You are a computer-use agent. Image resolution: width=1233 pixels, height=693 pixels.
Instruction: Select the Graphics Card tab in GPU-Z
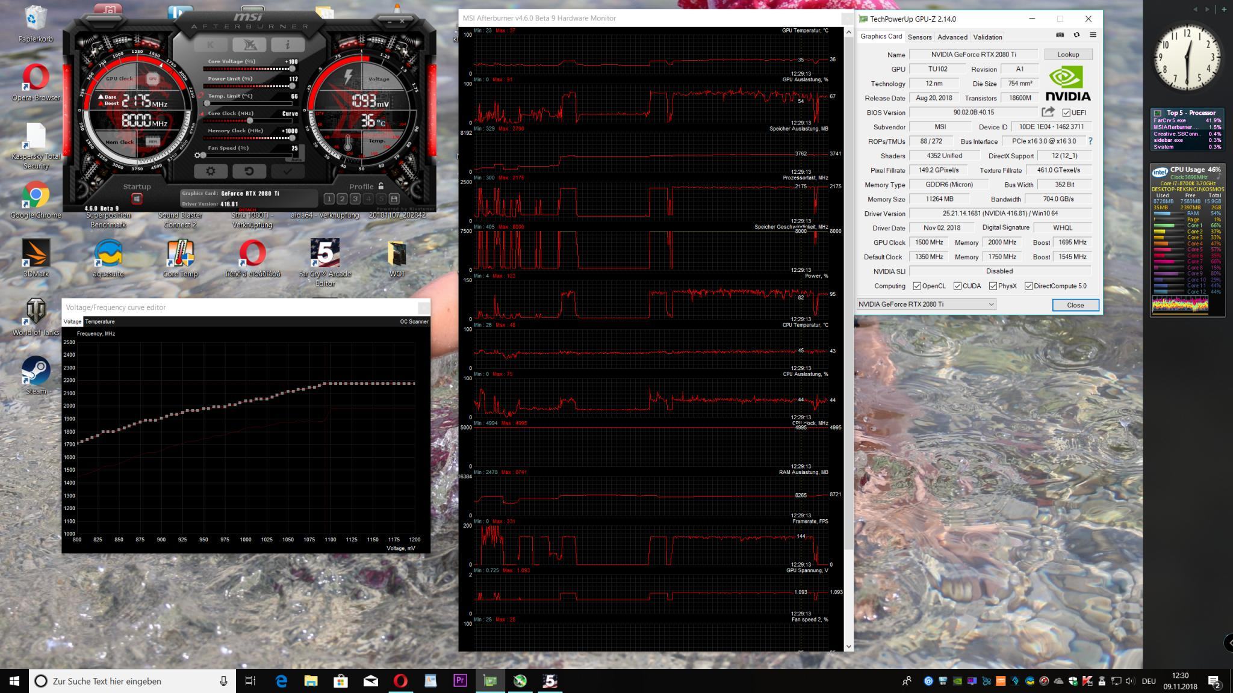881,37
